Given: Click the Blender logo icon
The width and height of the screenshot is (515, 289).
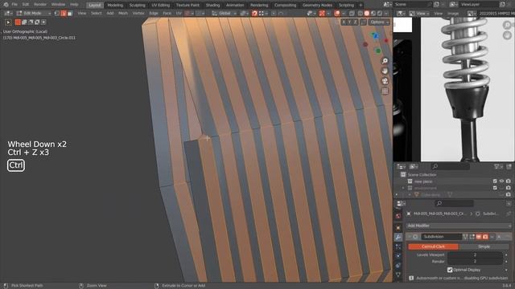Looking at the screenshot, I should 6,5.
